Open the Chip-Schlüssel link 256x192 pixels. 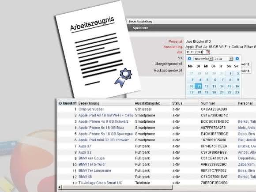(91, 109)
